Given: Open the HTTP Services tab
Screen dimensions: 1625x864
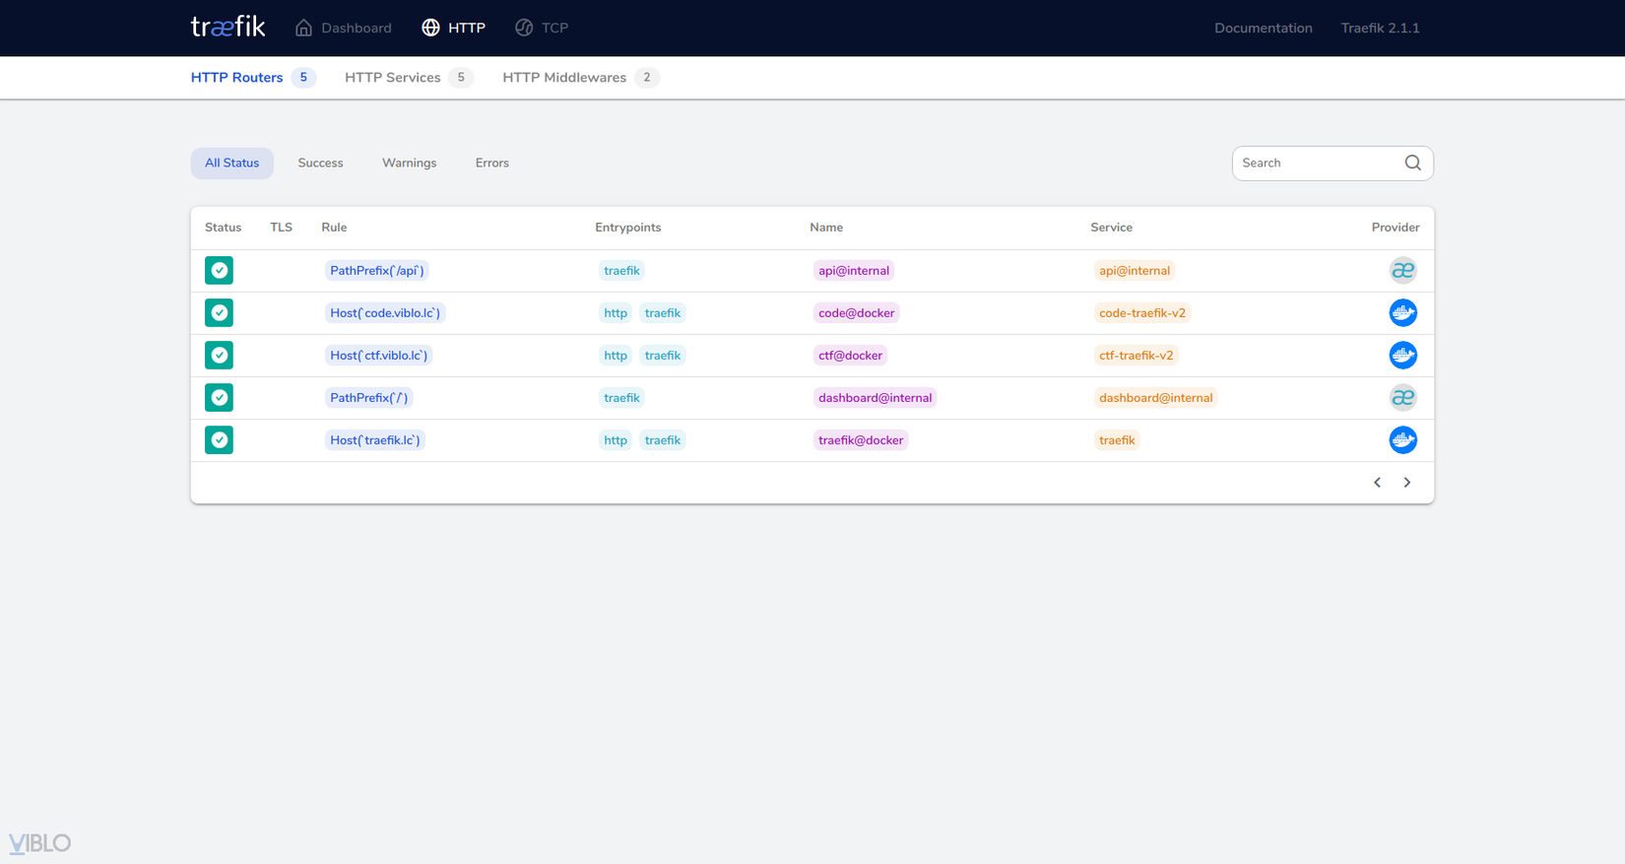Looking at the screenshot, I should point(409,78).
